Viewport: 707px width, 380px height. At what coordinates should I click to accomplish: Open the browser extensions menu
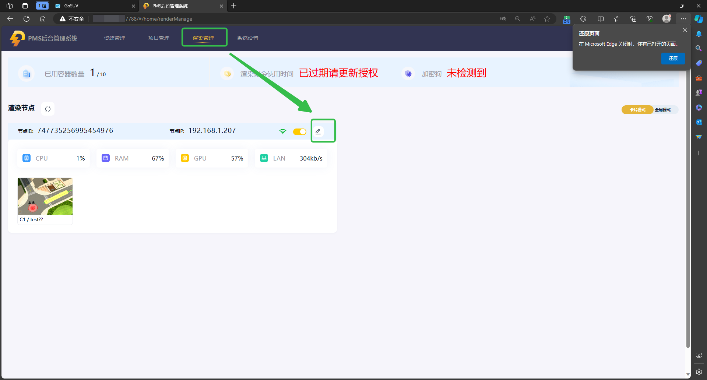583,19
